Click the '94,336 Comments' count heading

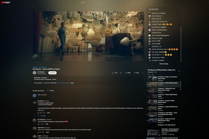(x=38, y=91)
